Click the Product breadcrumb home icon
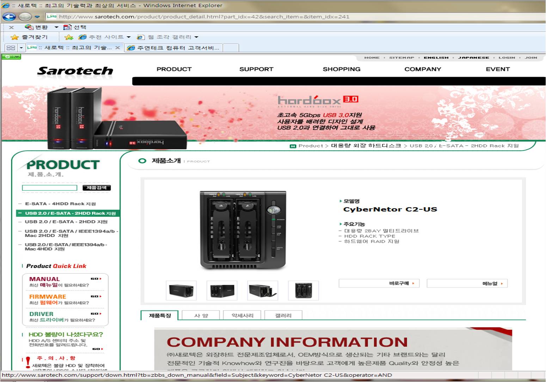This screenshot has height=382, width=546. click(293, 146)
